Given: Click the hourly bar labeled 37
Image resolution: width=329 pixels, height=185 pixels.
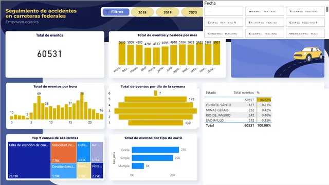Looking at the screenshot, I should pyautogui.click(x=70, y=113).
